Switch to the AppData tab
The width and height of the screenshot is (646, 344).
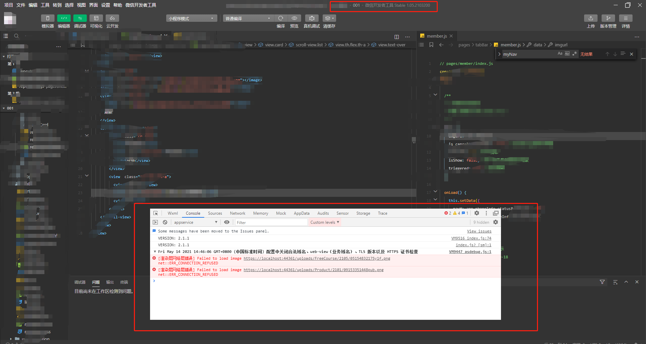coord(301,213)
